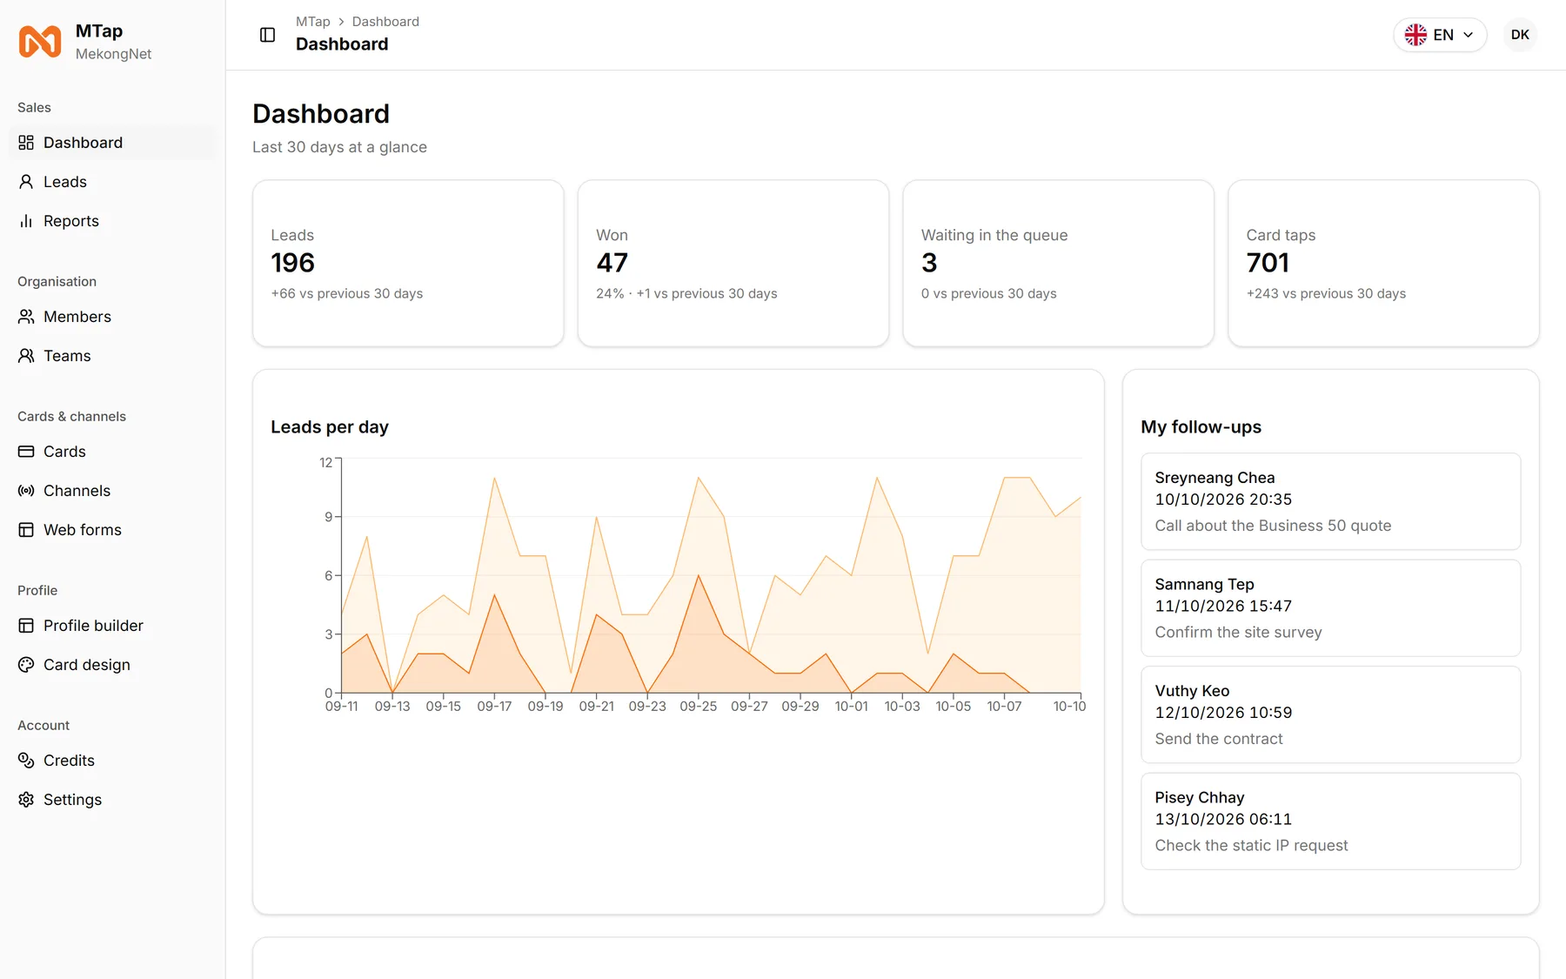Click the Cards & channels section label
1566x979 pixels.
click(71, 417)
